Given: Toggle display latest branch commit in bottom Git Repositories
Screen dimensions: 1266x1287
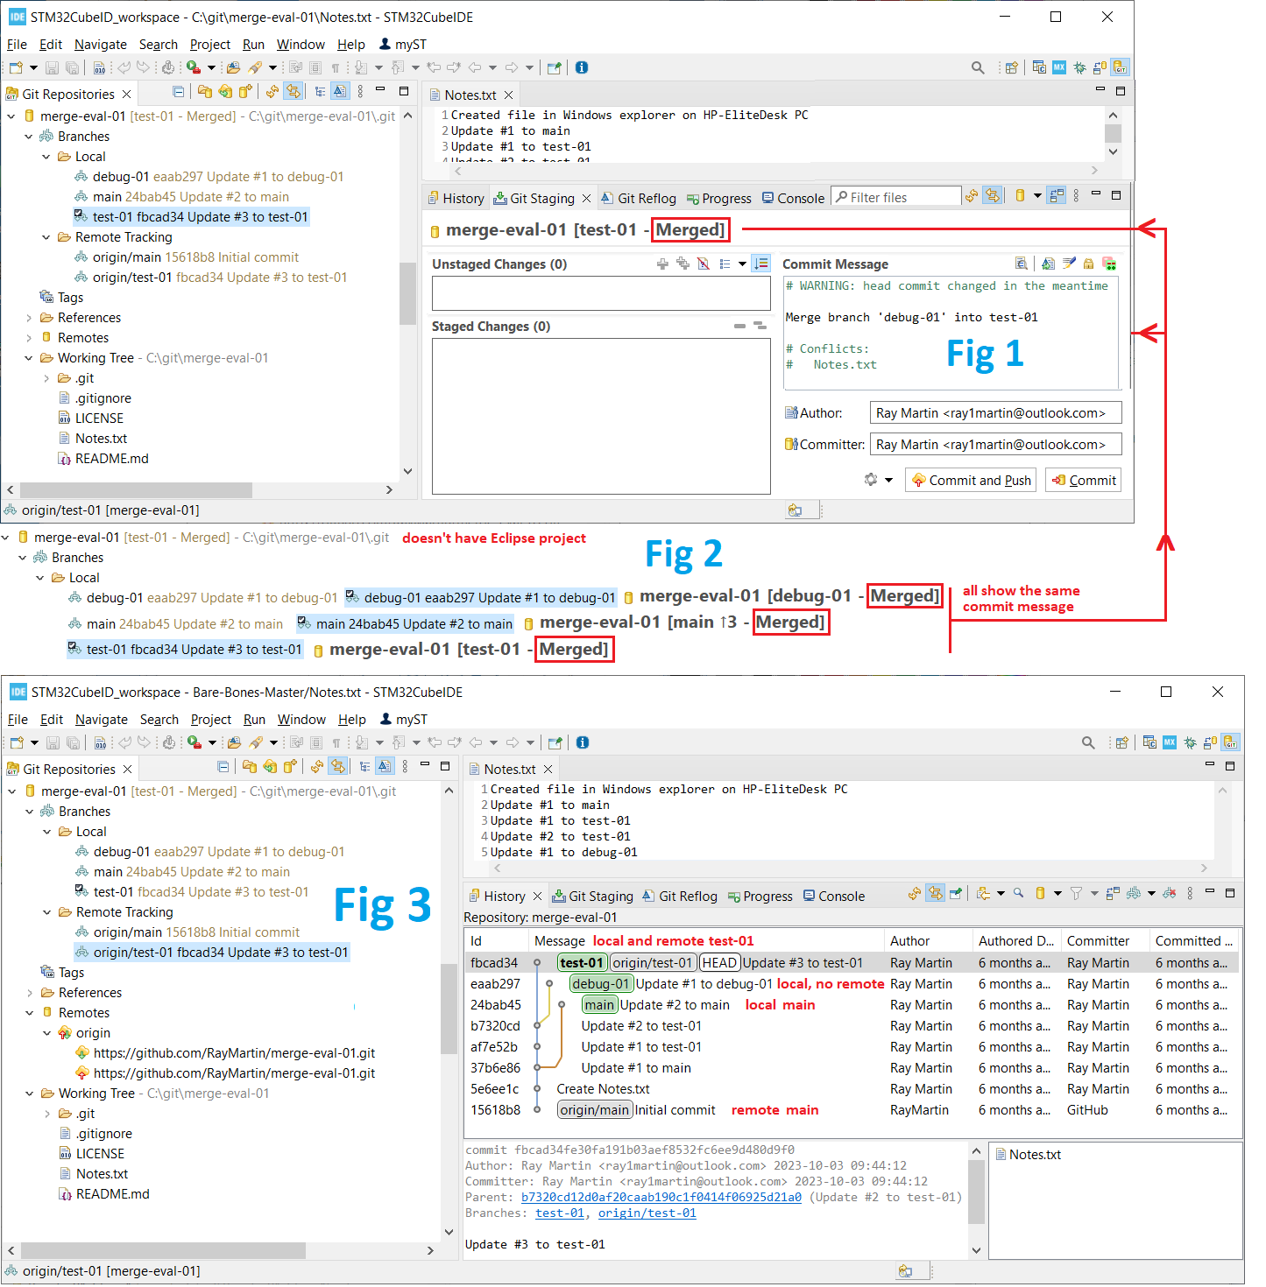Looking at the screenshot, I should (x=385, y=767).
